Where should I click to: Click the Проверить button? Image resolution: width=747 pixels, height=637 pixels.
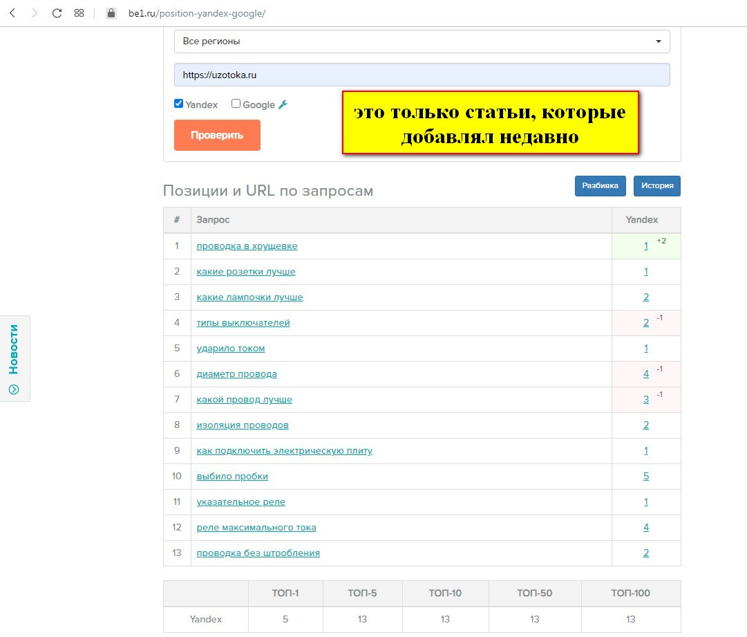coord(217,135)
